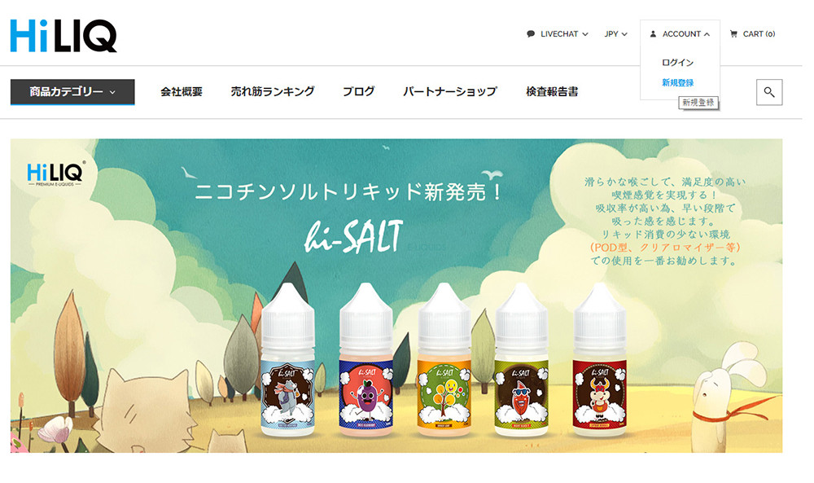Collapse the ACCOUNT dropdown menu
Screen dimensions: 814x483
pyautogui.click(x=680, y=33)
